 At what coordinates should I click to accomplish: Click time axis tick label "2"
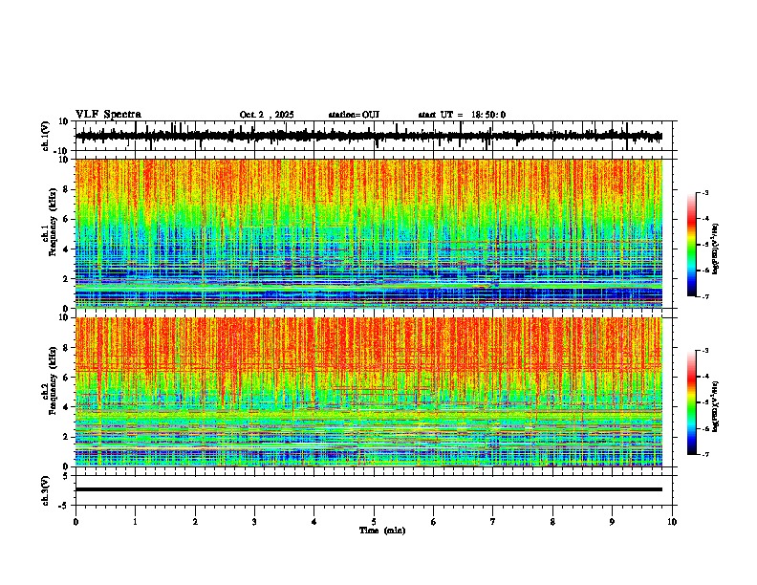pos(195,522)
